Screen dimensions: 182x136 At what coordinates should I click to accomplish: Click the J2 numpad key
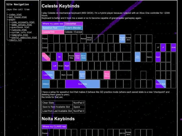(x=158, y=48)
